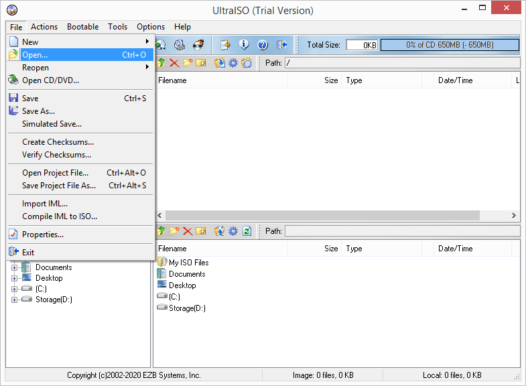Screen dimensions: 526x386
Task: Select My ISO Files in local list
Action: 183,263
